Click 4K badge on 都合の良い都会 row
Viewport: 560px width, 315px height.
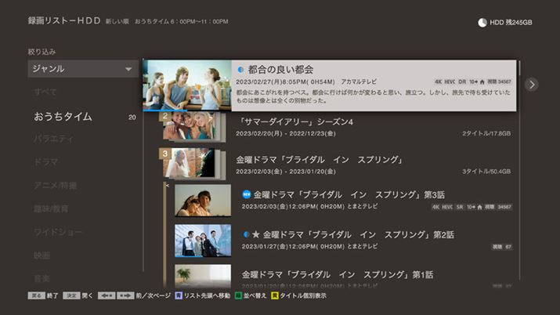439,81
